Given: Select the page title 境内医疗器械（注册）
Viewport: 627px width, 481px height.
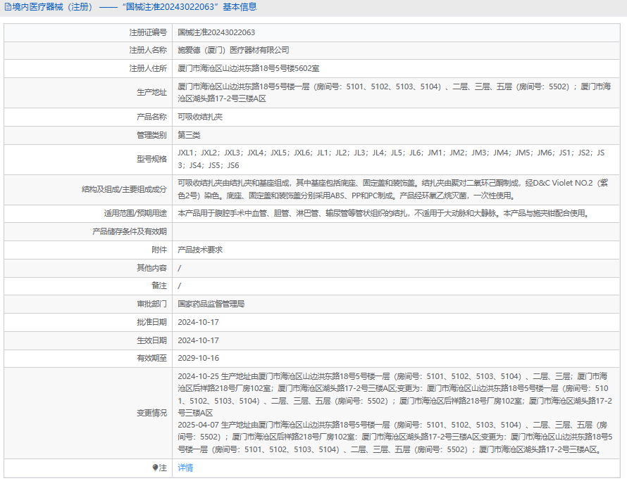Looking at the screenshot, I should (x=53, y=7).
